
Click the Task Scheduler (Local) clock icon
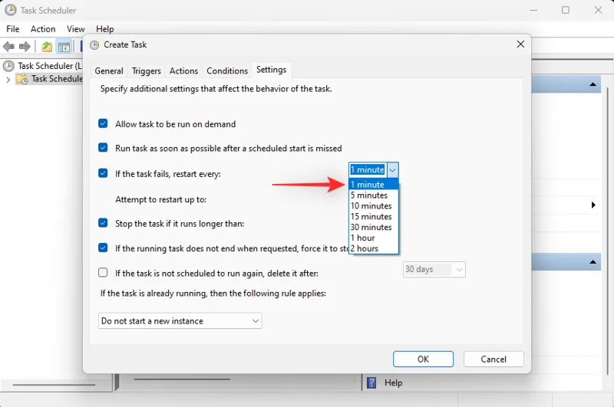click(x=8, y=66)
